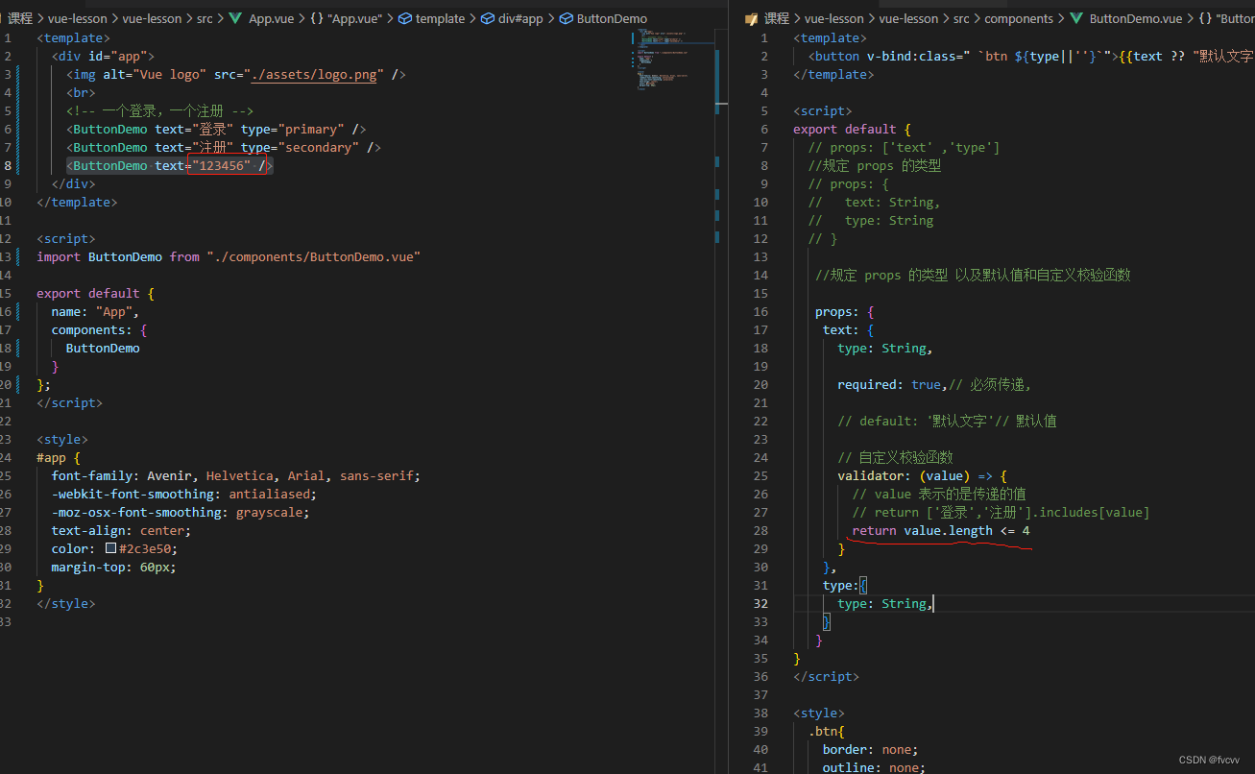Open the src breadcrumb in the left pane

[x=205, y=18]
